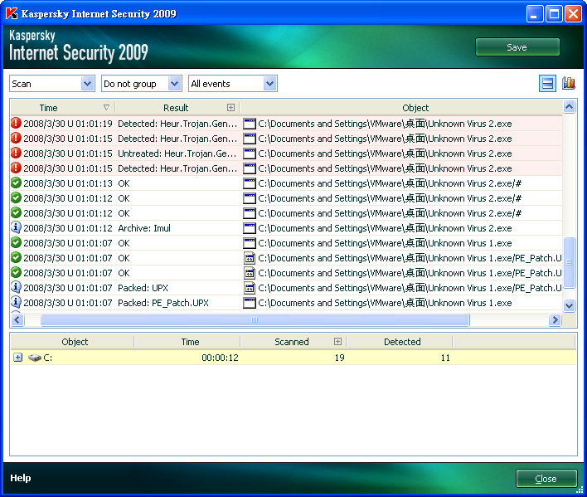Click the horizontal scrollbar thumb

point(255,319)
